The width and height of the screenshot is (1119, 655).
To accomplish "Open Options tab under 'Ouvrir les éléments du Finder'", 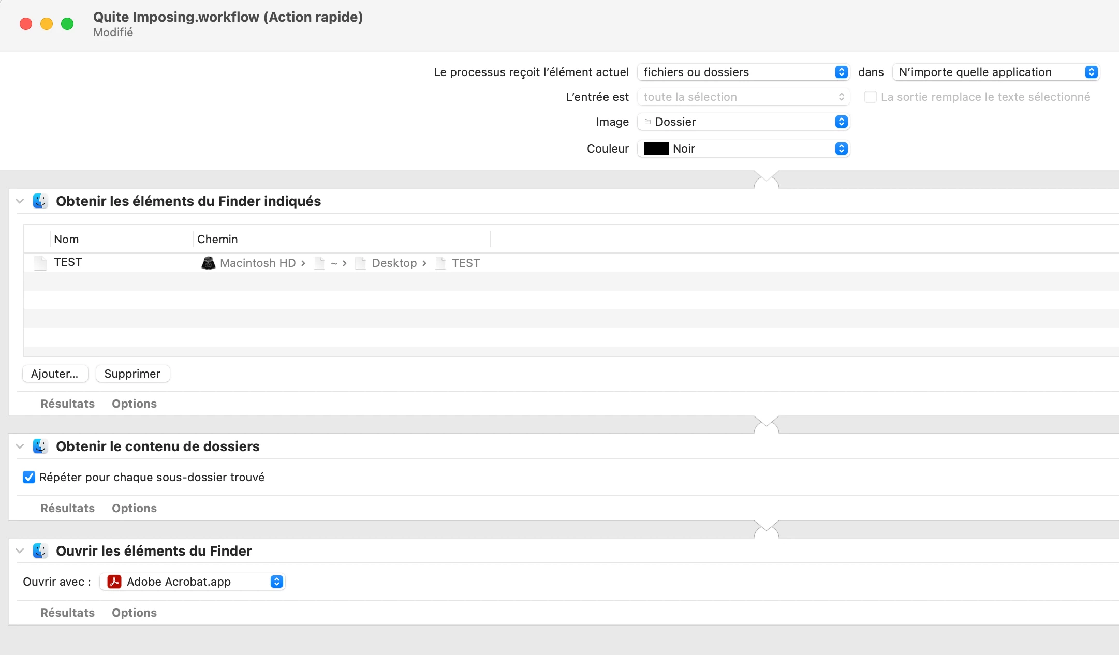I will (134, 613).
